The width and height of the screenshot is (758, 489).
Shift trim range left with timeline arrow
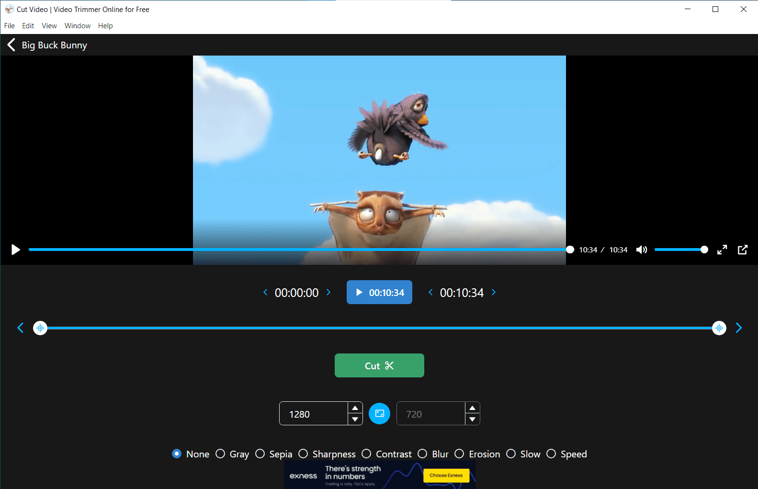[x=20, y=328]
